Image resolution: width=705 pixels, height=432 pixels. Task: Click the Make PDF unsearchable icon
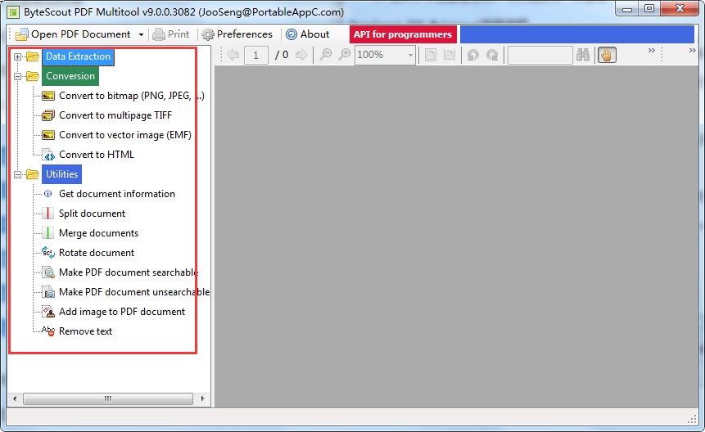48,292
